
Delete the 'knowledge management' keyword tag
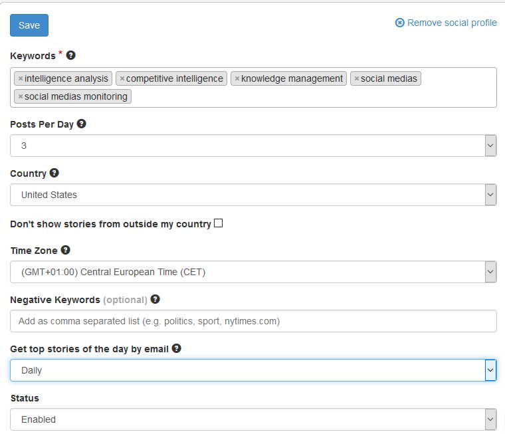tap(237, 78)
